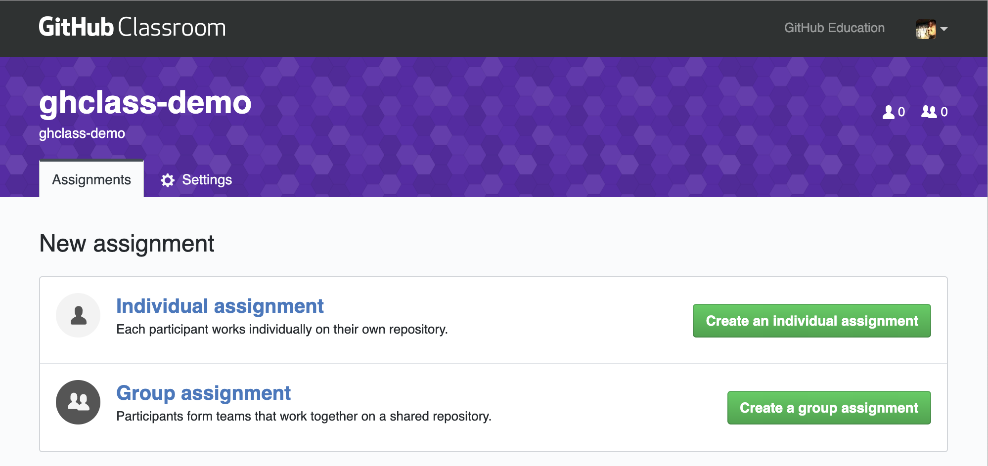Click the individual student count number

[x=901, y=112]
